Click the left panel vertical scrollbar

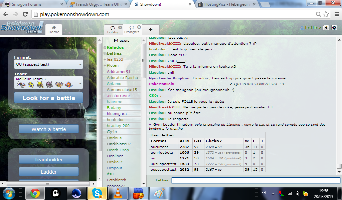tap(99, 97)
